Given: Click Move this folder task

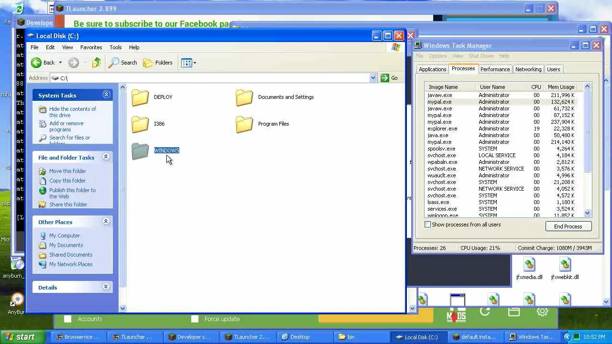Looking at the screenshot, I should [x=67, y=171].
